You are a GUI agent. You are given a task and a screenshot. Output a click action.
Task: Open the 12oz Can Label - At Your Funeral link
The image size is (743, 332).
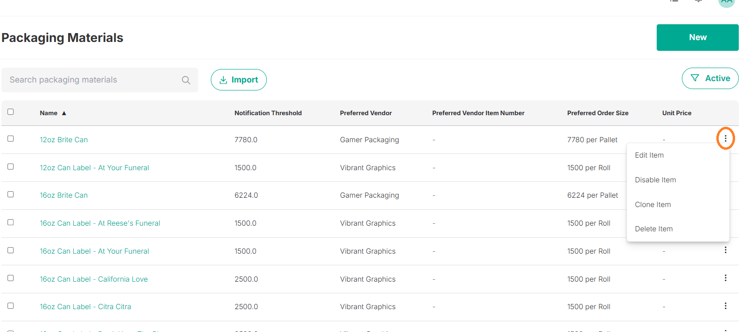tap(95, 168)
